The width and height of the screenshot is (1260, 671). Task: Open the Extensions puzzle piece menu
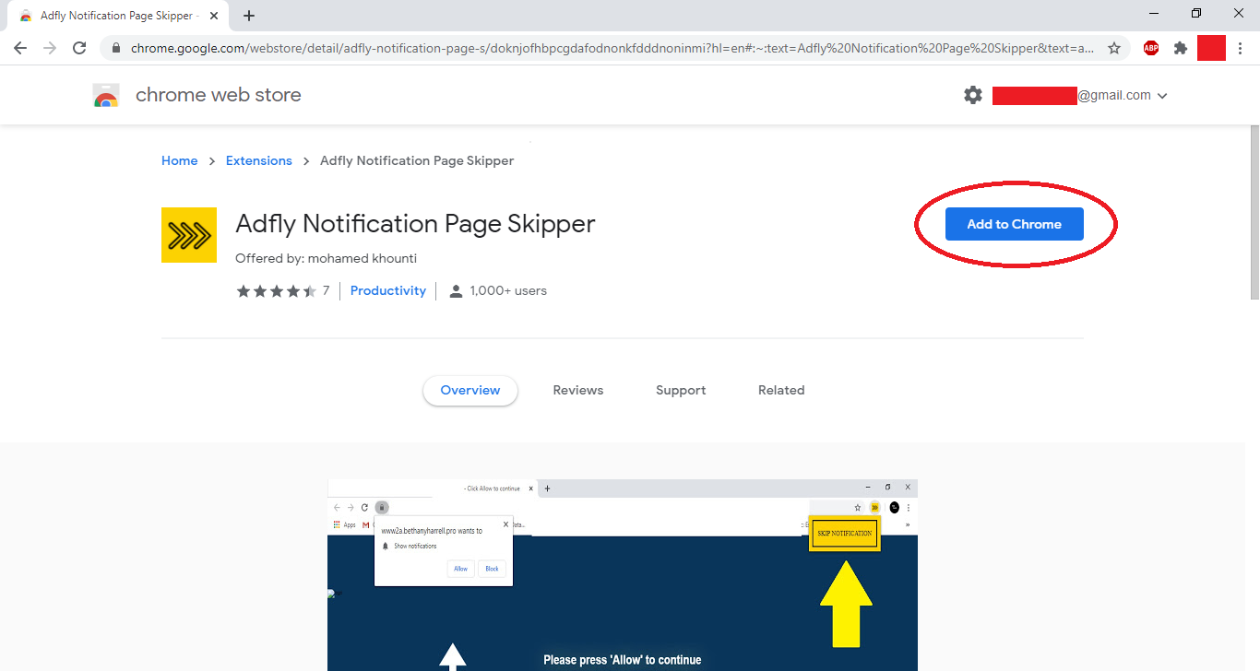coord(1180,48)
